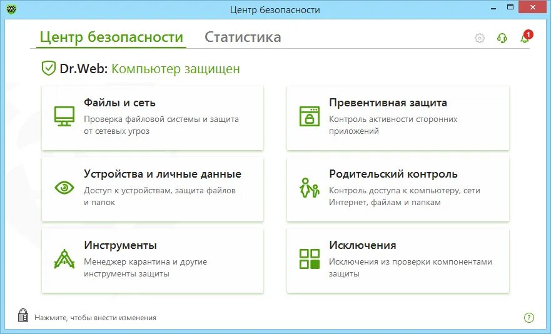This screenshot has height=334, width=551.
Task: Click the locked window Preventive protection icon
Action: [310, 116]
